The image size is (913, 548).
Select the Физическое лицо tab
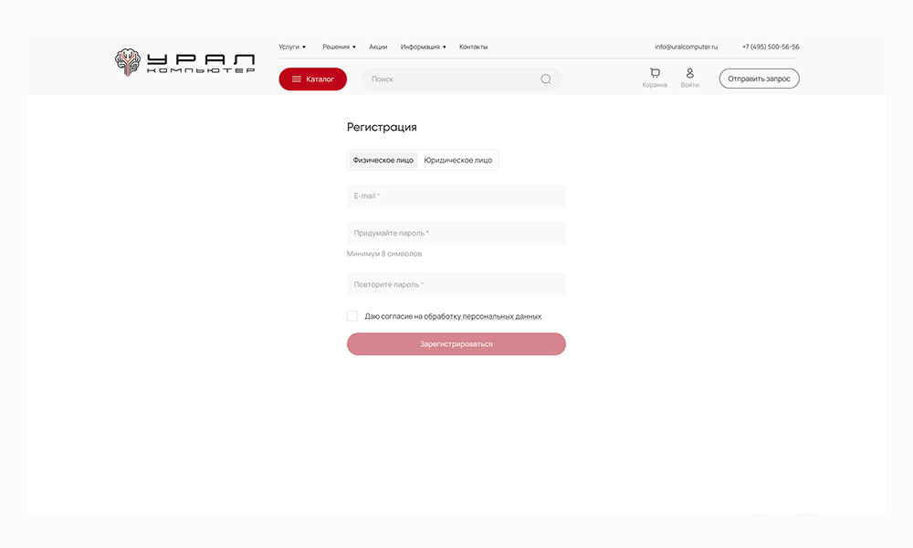pyautogui.click(x=383, y=160)
